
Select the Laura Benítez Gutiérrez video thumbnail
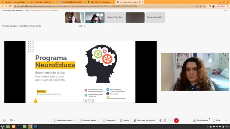[x=95, y=18]
